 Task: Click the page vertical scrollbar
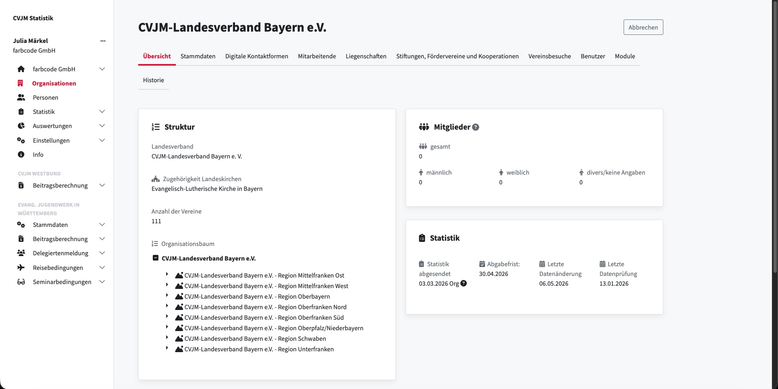pyautogui.click(x=775, y=138)
